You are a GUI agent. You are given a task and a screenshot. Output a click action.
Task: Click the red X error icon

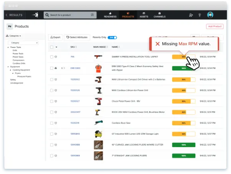point(158,44)
